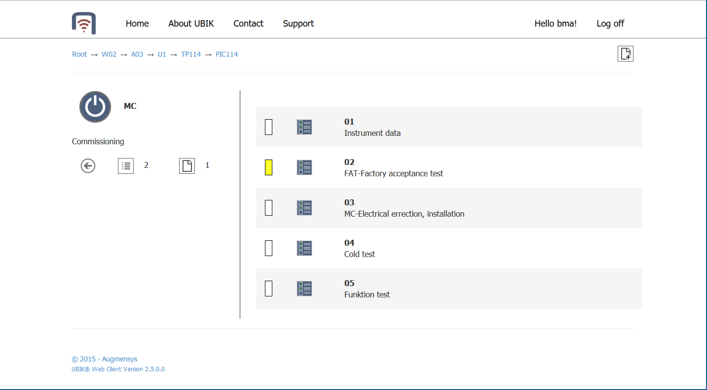The height and width of the screenshot is (390, 707).
Task: Click the yellow status indicator for FAT
Action: coord(268,167)
